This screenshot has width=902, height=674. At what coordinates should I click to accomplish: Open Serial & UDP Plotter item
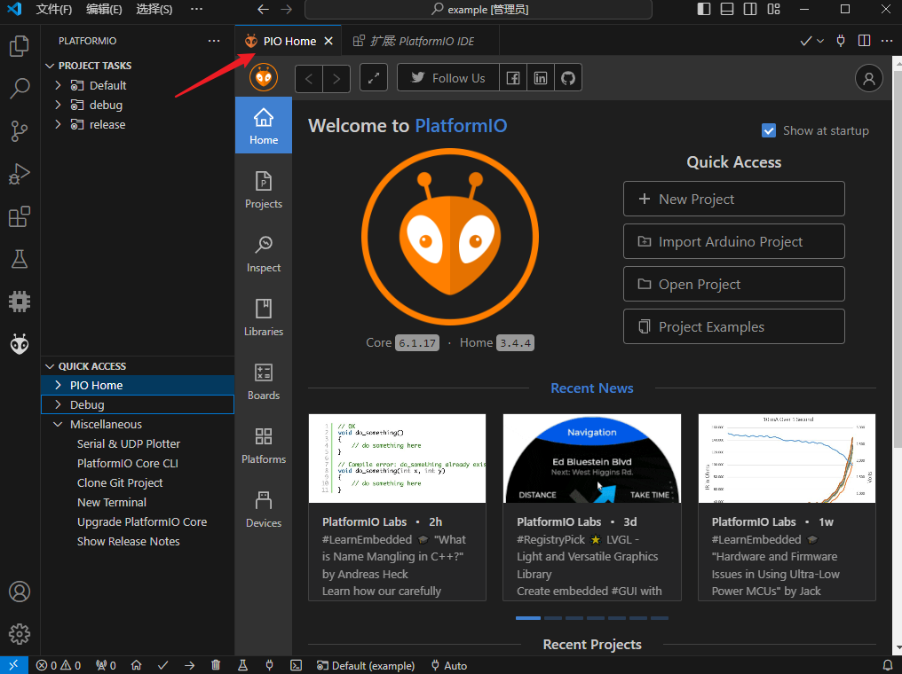pyautogui.click(x=128, y=443)
